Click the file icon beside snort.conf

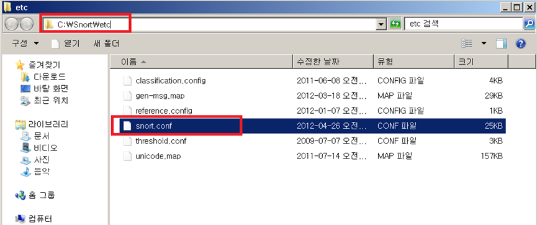[x=127, y=126]
